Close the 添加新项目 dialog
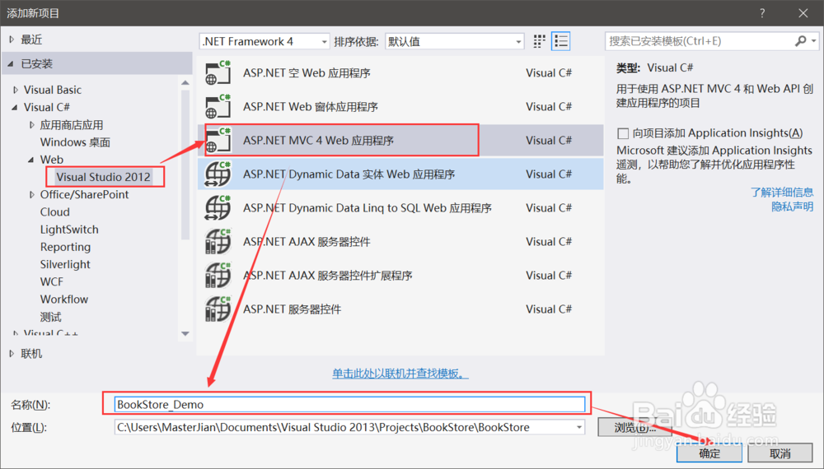 [x=803, y=13]
